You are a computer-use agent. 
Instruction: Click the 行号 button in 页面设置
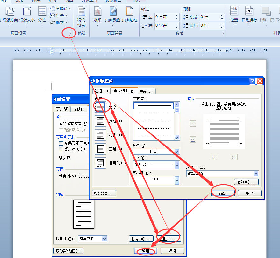[x=141, y=239]
